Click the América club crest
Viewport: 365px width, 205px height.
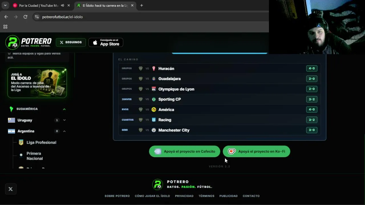(154, 110)
